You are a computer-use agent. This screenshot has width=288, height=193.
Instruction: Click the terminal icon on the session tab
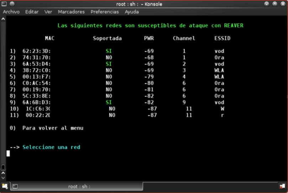coord(15,187)
